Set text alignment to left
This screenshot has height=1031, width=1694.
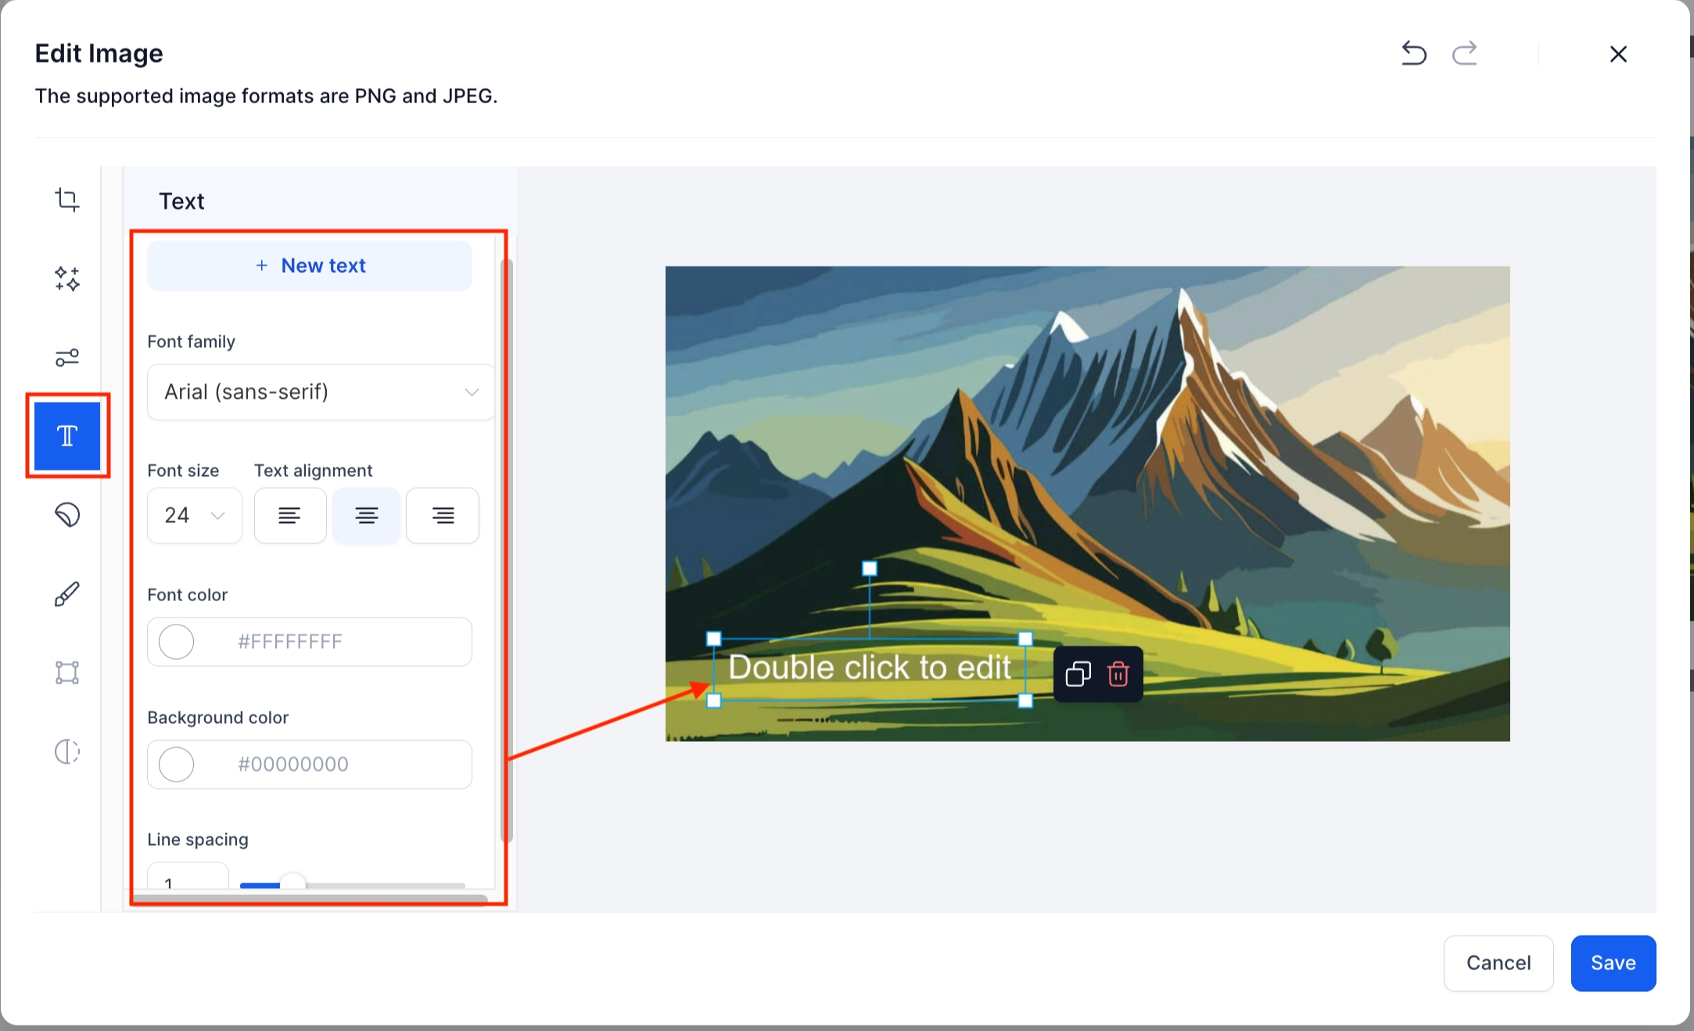[289, 516]
